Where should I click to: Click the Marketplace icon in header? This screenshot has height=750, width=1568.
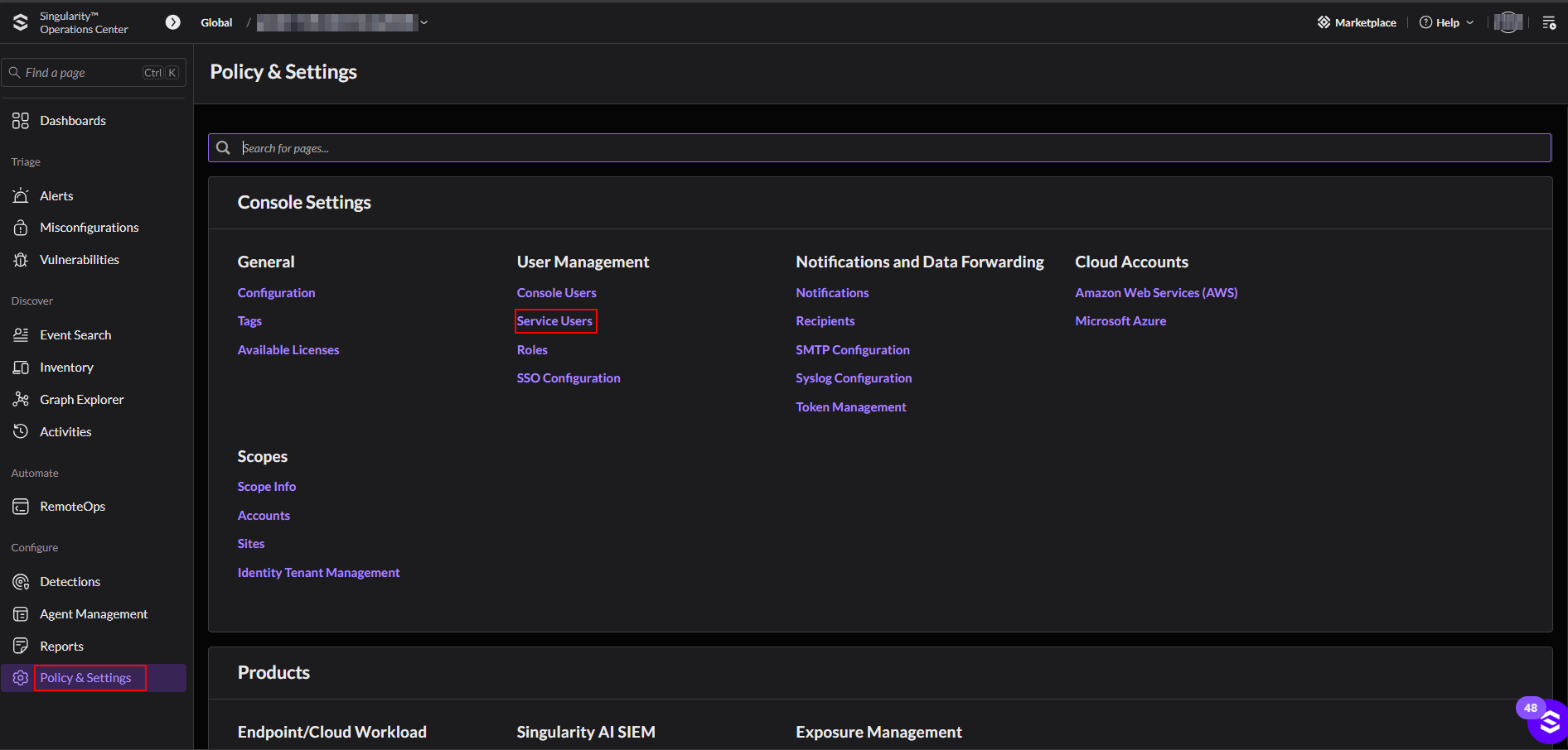pyautogui.click(x=1324, y=22)
